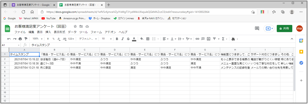This screenshot has width=308, height=104.
Task: Hide the menus with the up chevron
Action: pyautogui.click(x=292, y=39)
